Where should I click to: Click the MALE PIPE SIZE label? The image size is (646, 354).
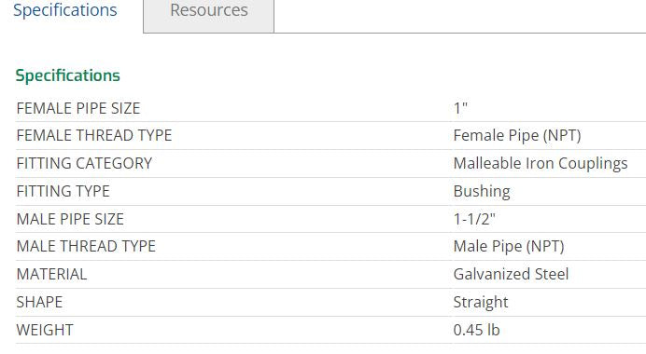tap(70, 220)
